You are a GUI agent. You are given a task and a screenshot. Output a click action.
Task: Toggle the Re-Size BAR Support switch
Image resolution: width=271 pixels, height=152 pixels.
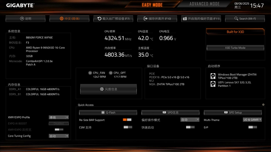pos(127,120)
